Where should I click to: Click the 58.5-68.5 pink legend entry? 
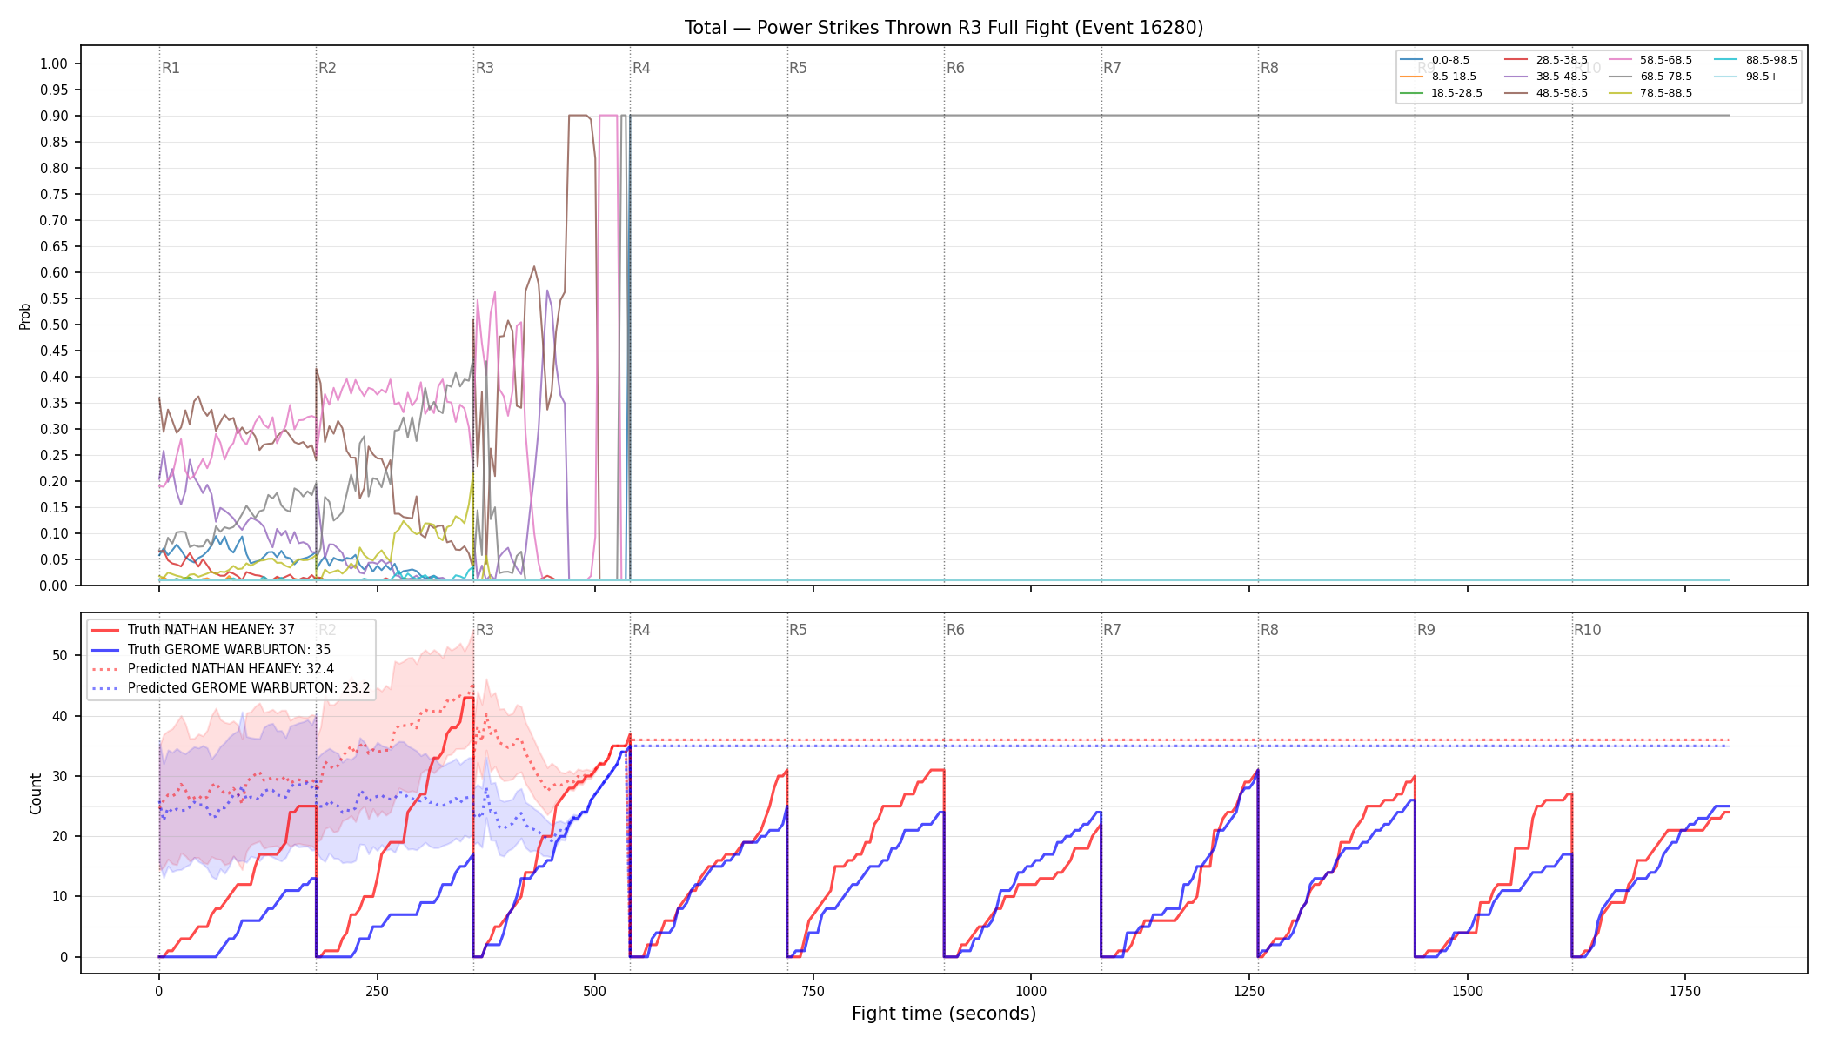point(1650,60)
